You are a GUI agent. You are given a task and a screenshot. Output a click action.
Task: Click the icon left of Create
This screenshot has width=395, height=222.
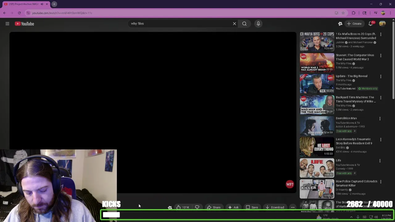tap(340, 24)
